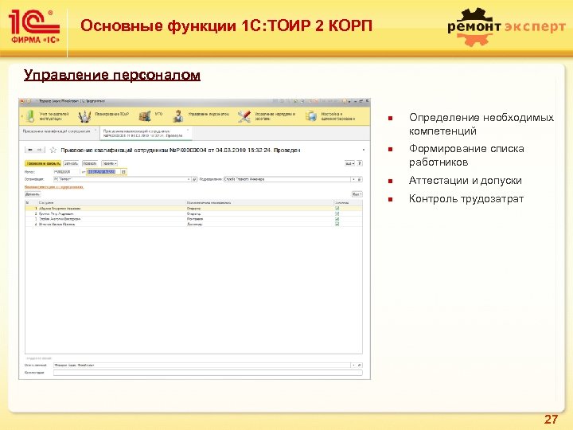Close the document №РК0000004 tab

click(x=188, y=130)
